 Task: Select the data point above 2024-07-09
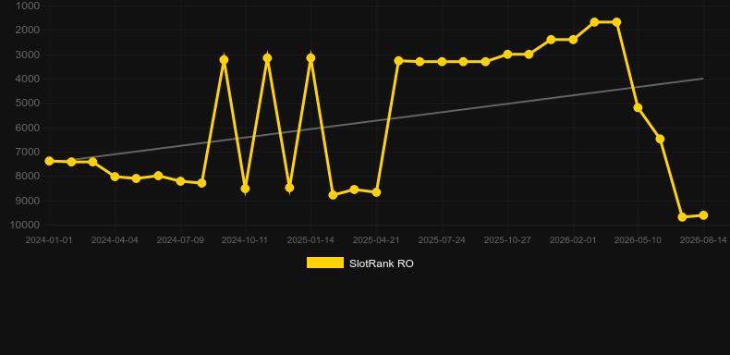[x=180, y=181]
